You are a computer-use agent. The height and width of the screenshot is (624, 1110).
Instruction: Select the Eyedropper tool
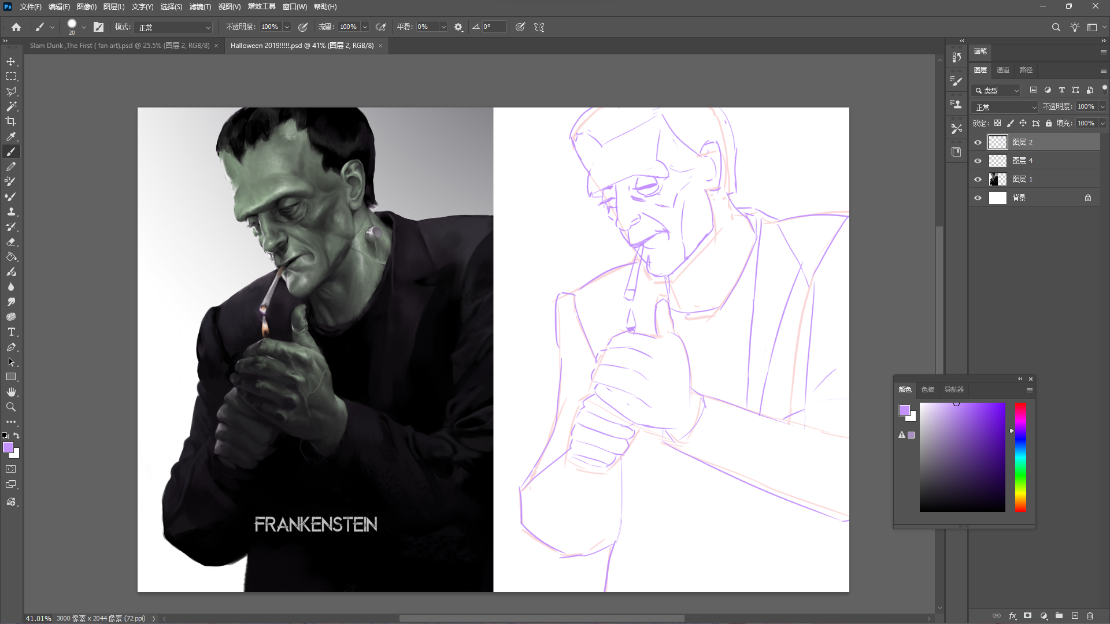11,137
